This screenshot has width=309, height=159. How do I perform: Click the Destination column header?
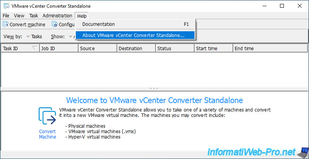click(x=136, y=48)
